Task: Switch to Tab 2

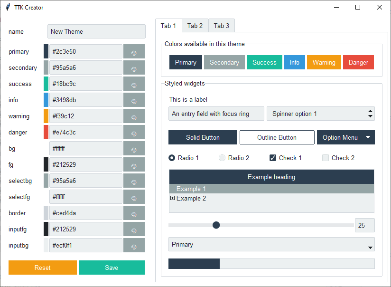Action: [x=195, y=26]
